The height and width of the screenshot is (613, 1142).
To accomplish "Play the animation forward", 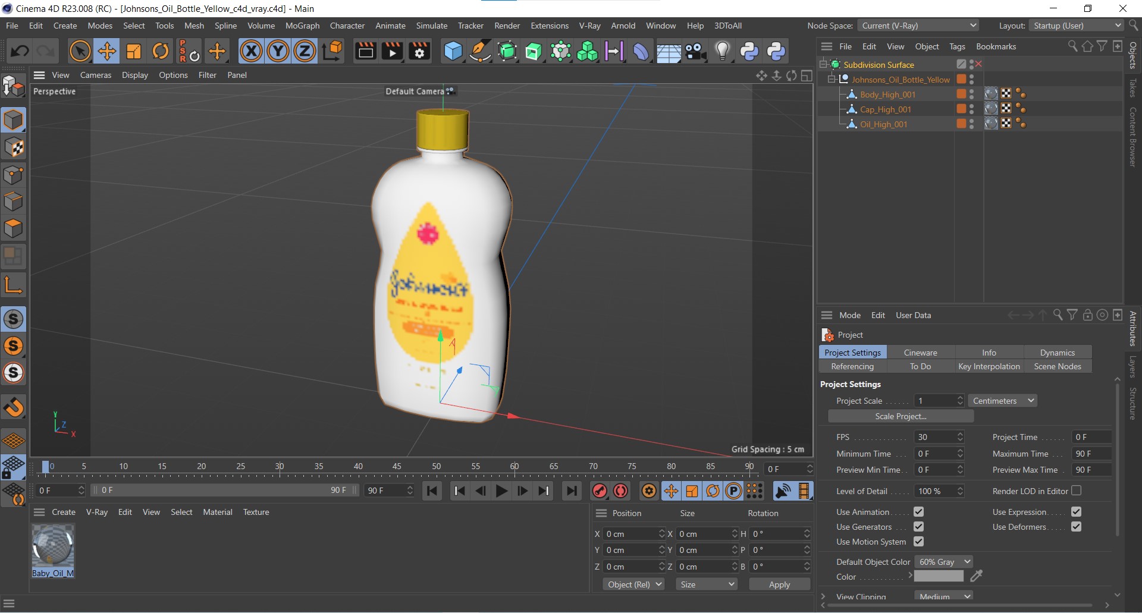I will tap(501, 491).
